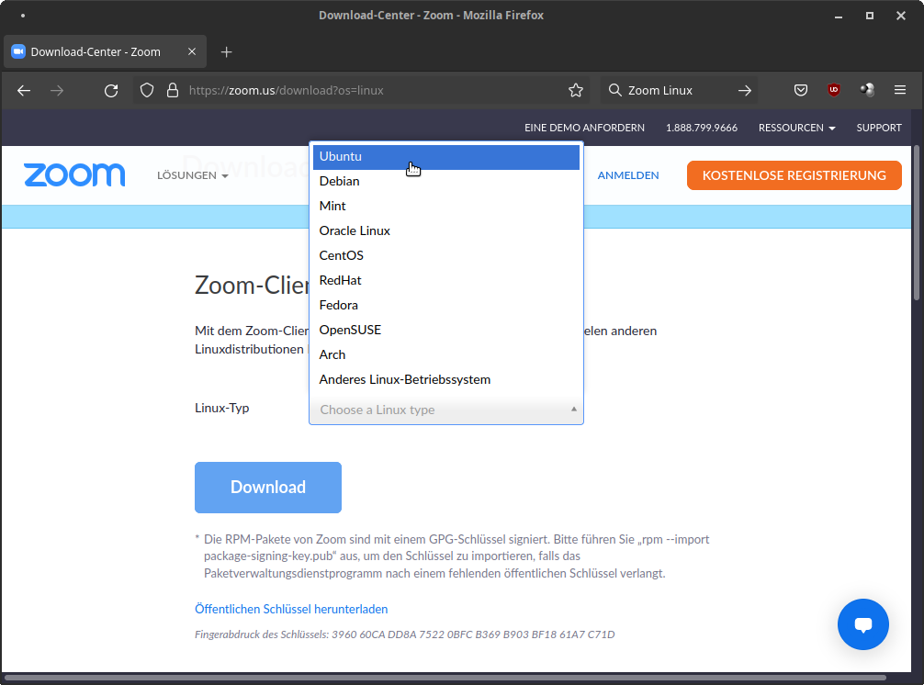
Task: Reload the Zoom download page
Action: click(x=111, y=90)
